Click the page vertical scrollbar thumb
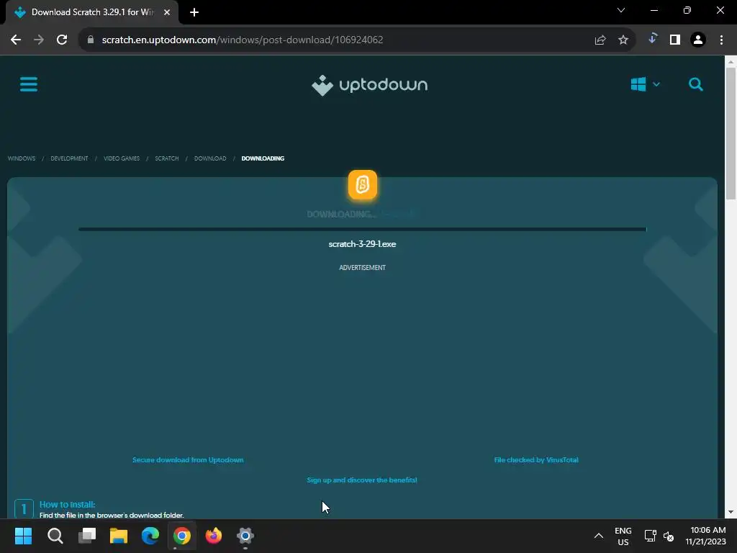This screenshot has height=553, width=737. pos(731,134)
